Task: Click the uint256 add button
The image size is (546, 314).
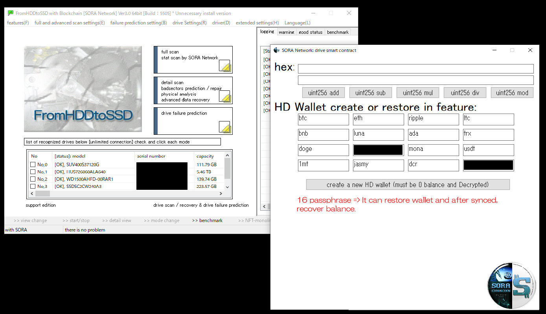Action: [x=324, y=93]
